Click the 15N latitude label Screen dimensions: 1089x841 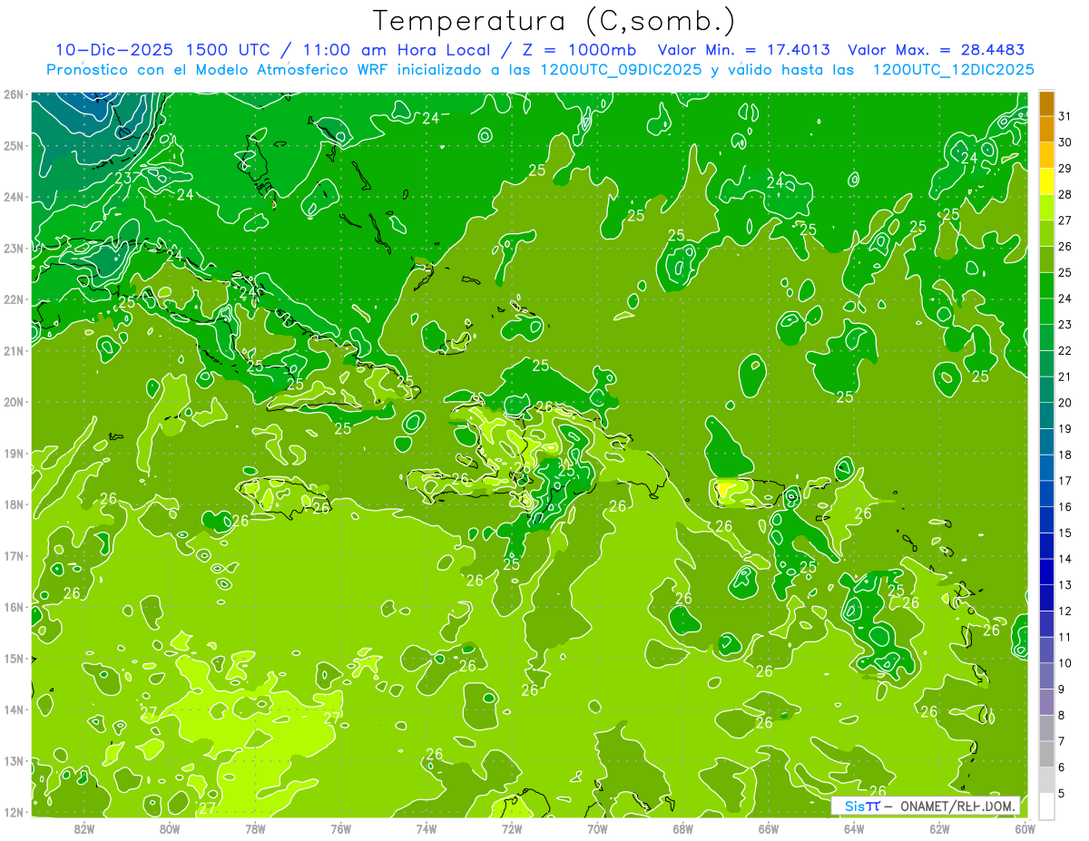[x=13, y=658]
